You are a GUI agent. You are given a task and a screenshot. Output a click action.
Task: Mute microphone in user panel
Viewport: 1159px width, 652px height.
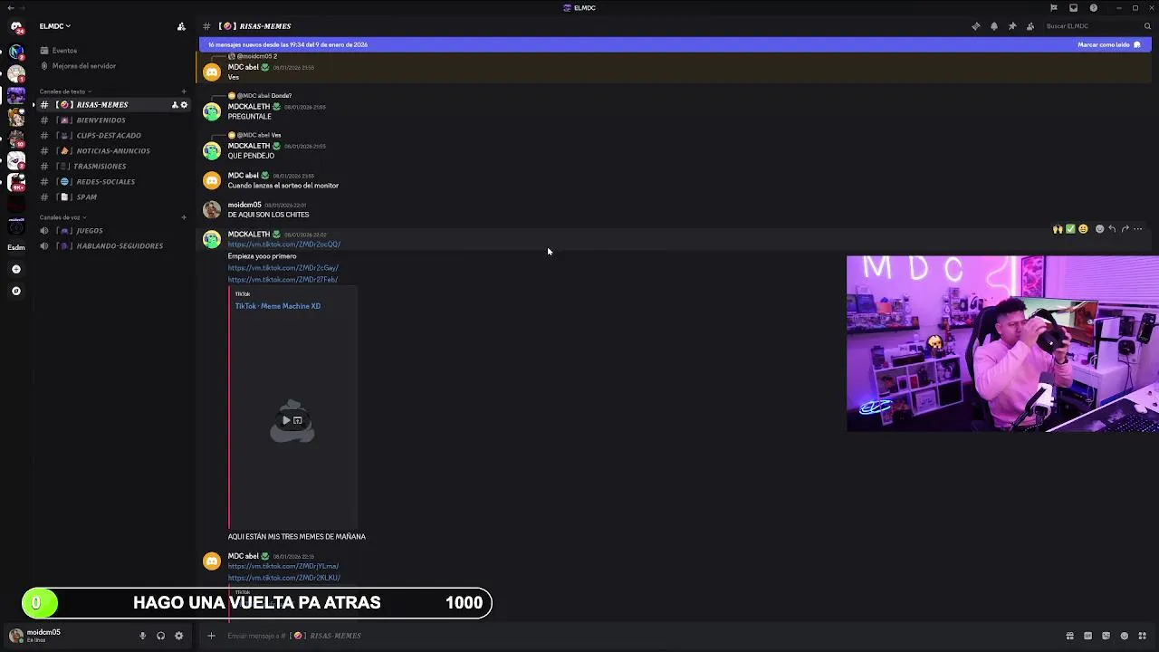point(142,636)
